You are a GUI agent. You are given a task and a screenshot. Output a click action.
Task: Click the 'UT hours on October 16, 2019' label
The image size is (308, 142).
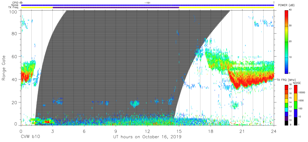(x=147, y=137)
